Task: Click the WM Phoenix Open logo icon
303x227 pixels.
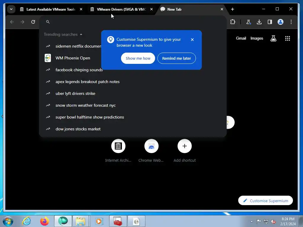Action: pyautogui.click(x=48, y=58)
